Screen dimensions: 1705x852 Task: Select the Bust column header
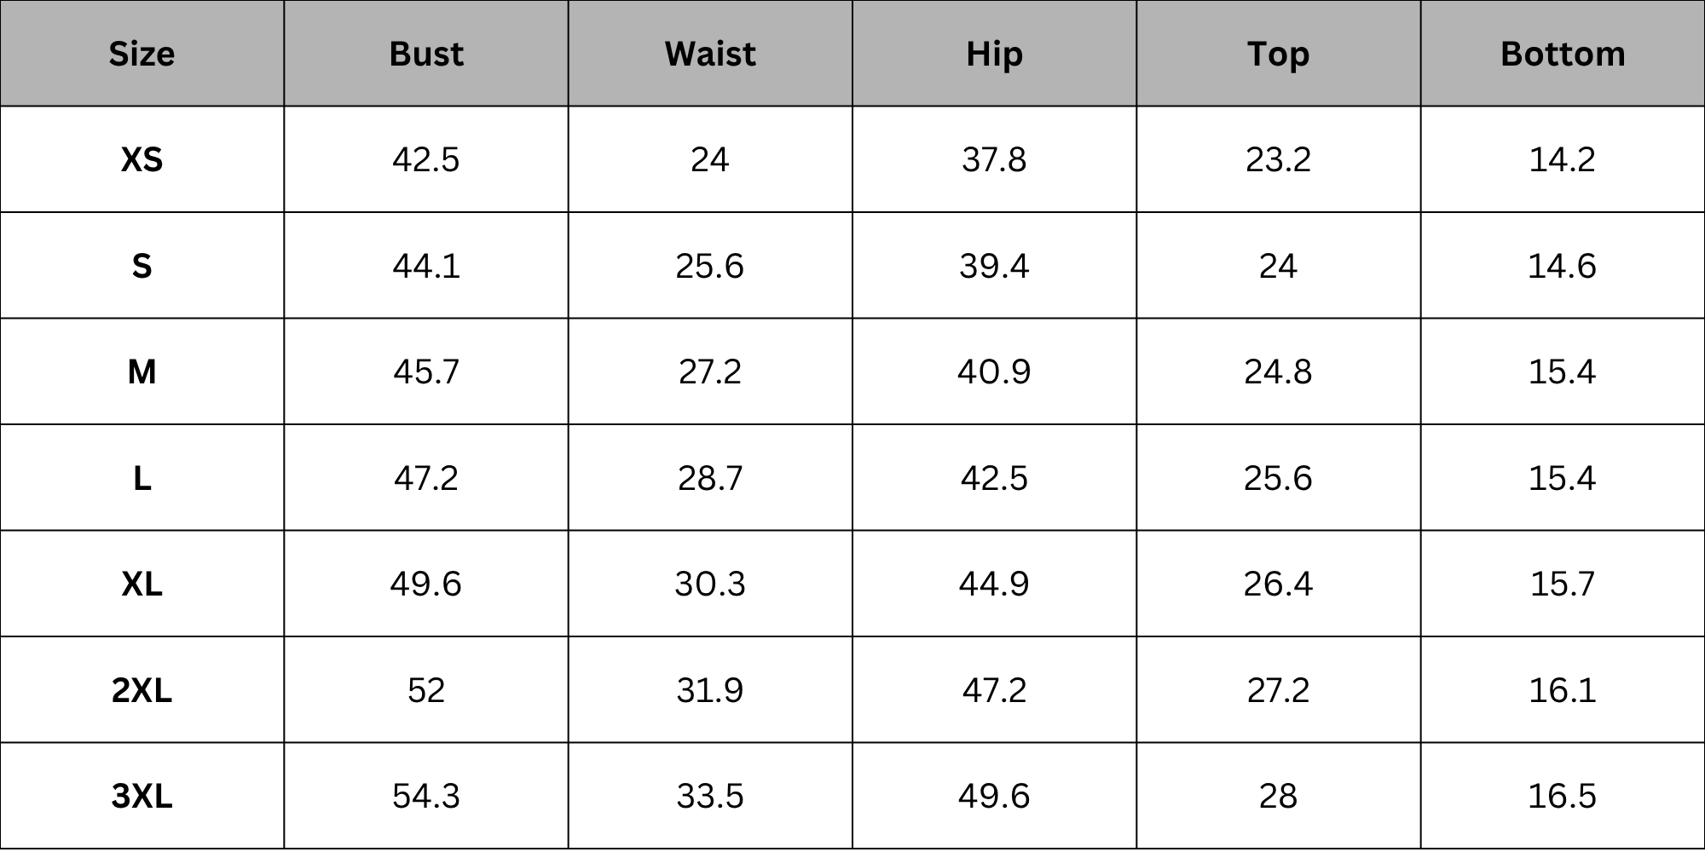tap(426, 54)
